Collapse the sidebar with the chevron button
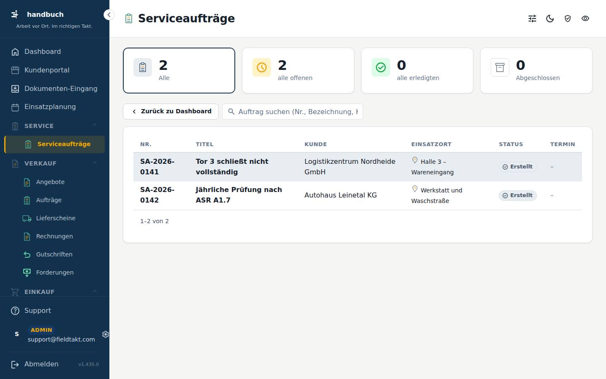Image resolution: width=606 pixels, height=379 pixels. [109, 15]
